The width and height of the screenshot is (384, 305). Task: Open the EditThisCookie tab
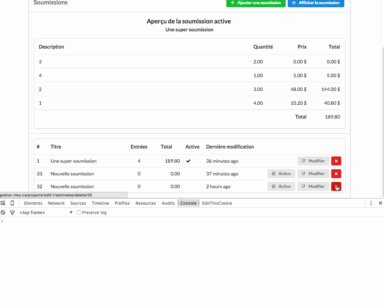(x=217, y=203)
